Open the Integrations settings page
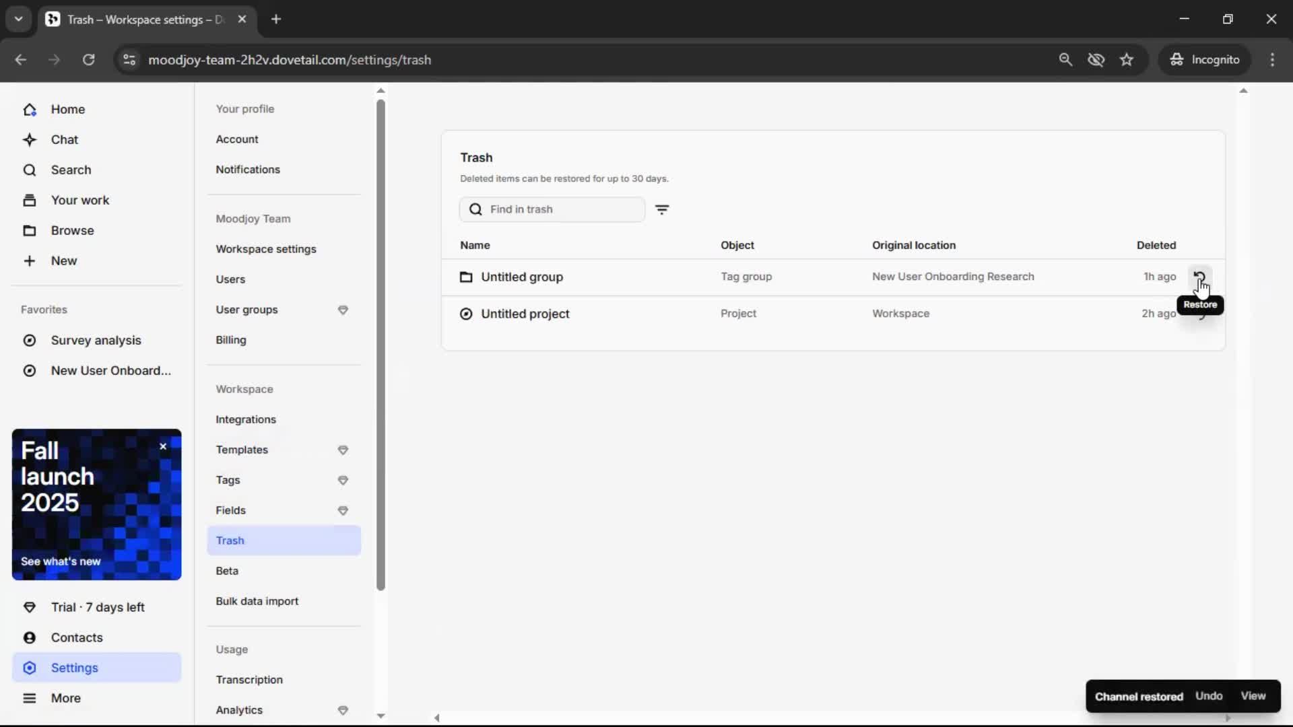This screenshot has width=1293, height=727. (x=246, y=419)
